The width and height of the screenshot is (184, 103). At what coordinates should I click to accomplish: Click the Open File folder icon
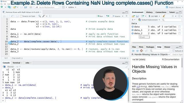click(x=15, y=7)
